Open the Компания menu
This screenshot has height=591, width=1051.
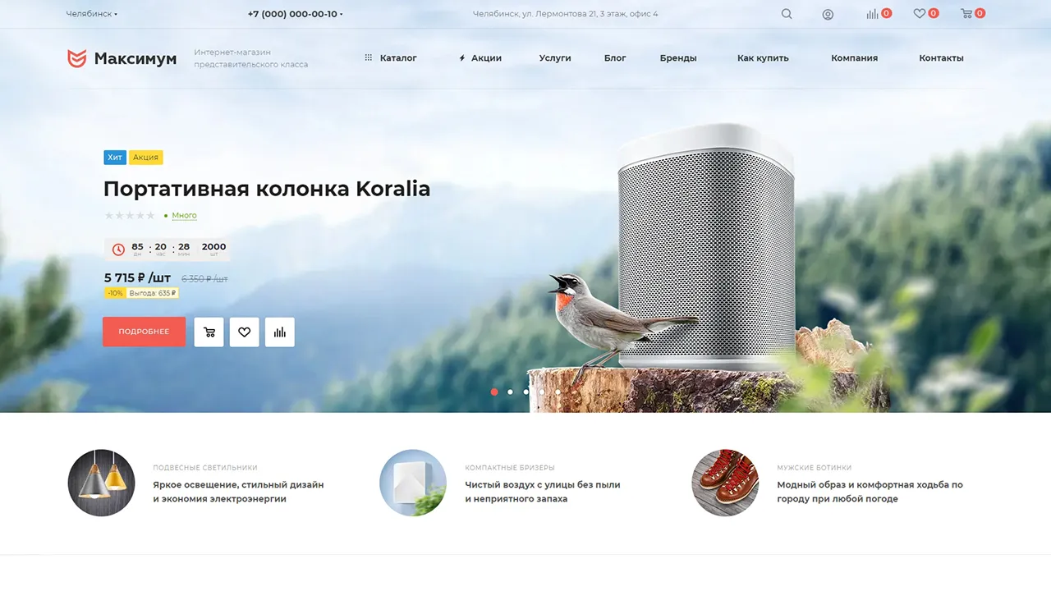point(854,58)
